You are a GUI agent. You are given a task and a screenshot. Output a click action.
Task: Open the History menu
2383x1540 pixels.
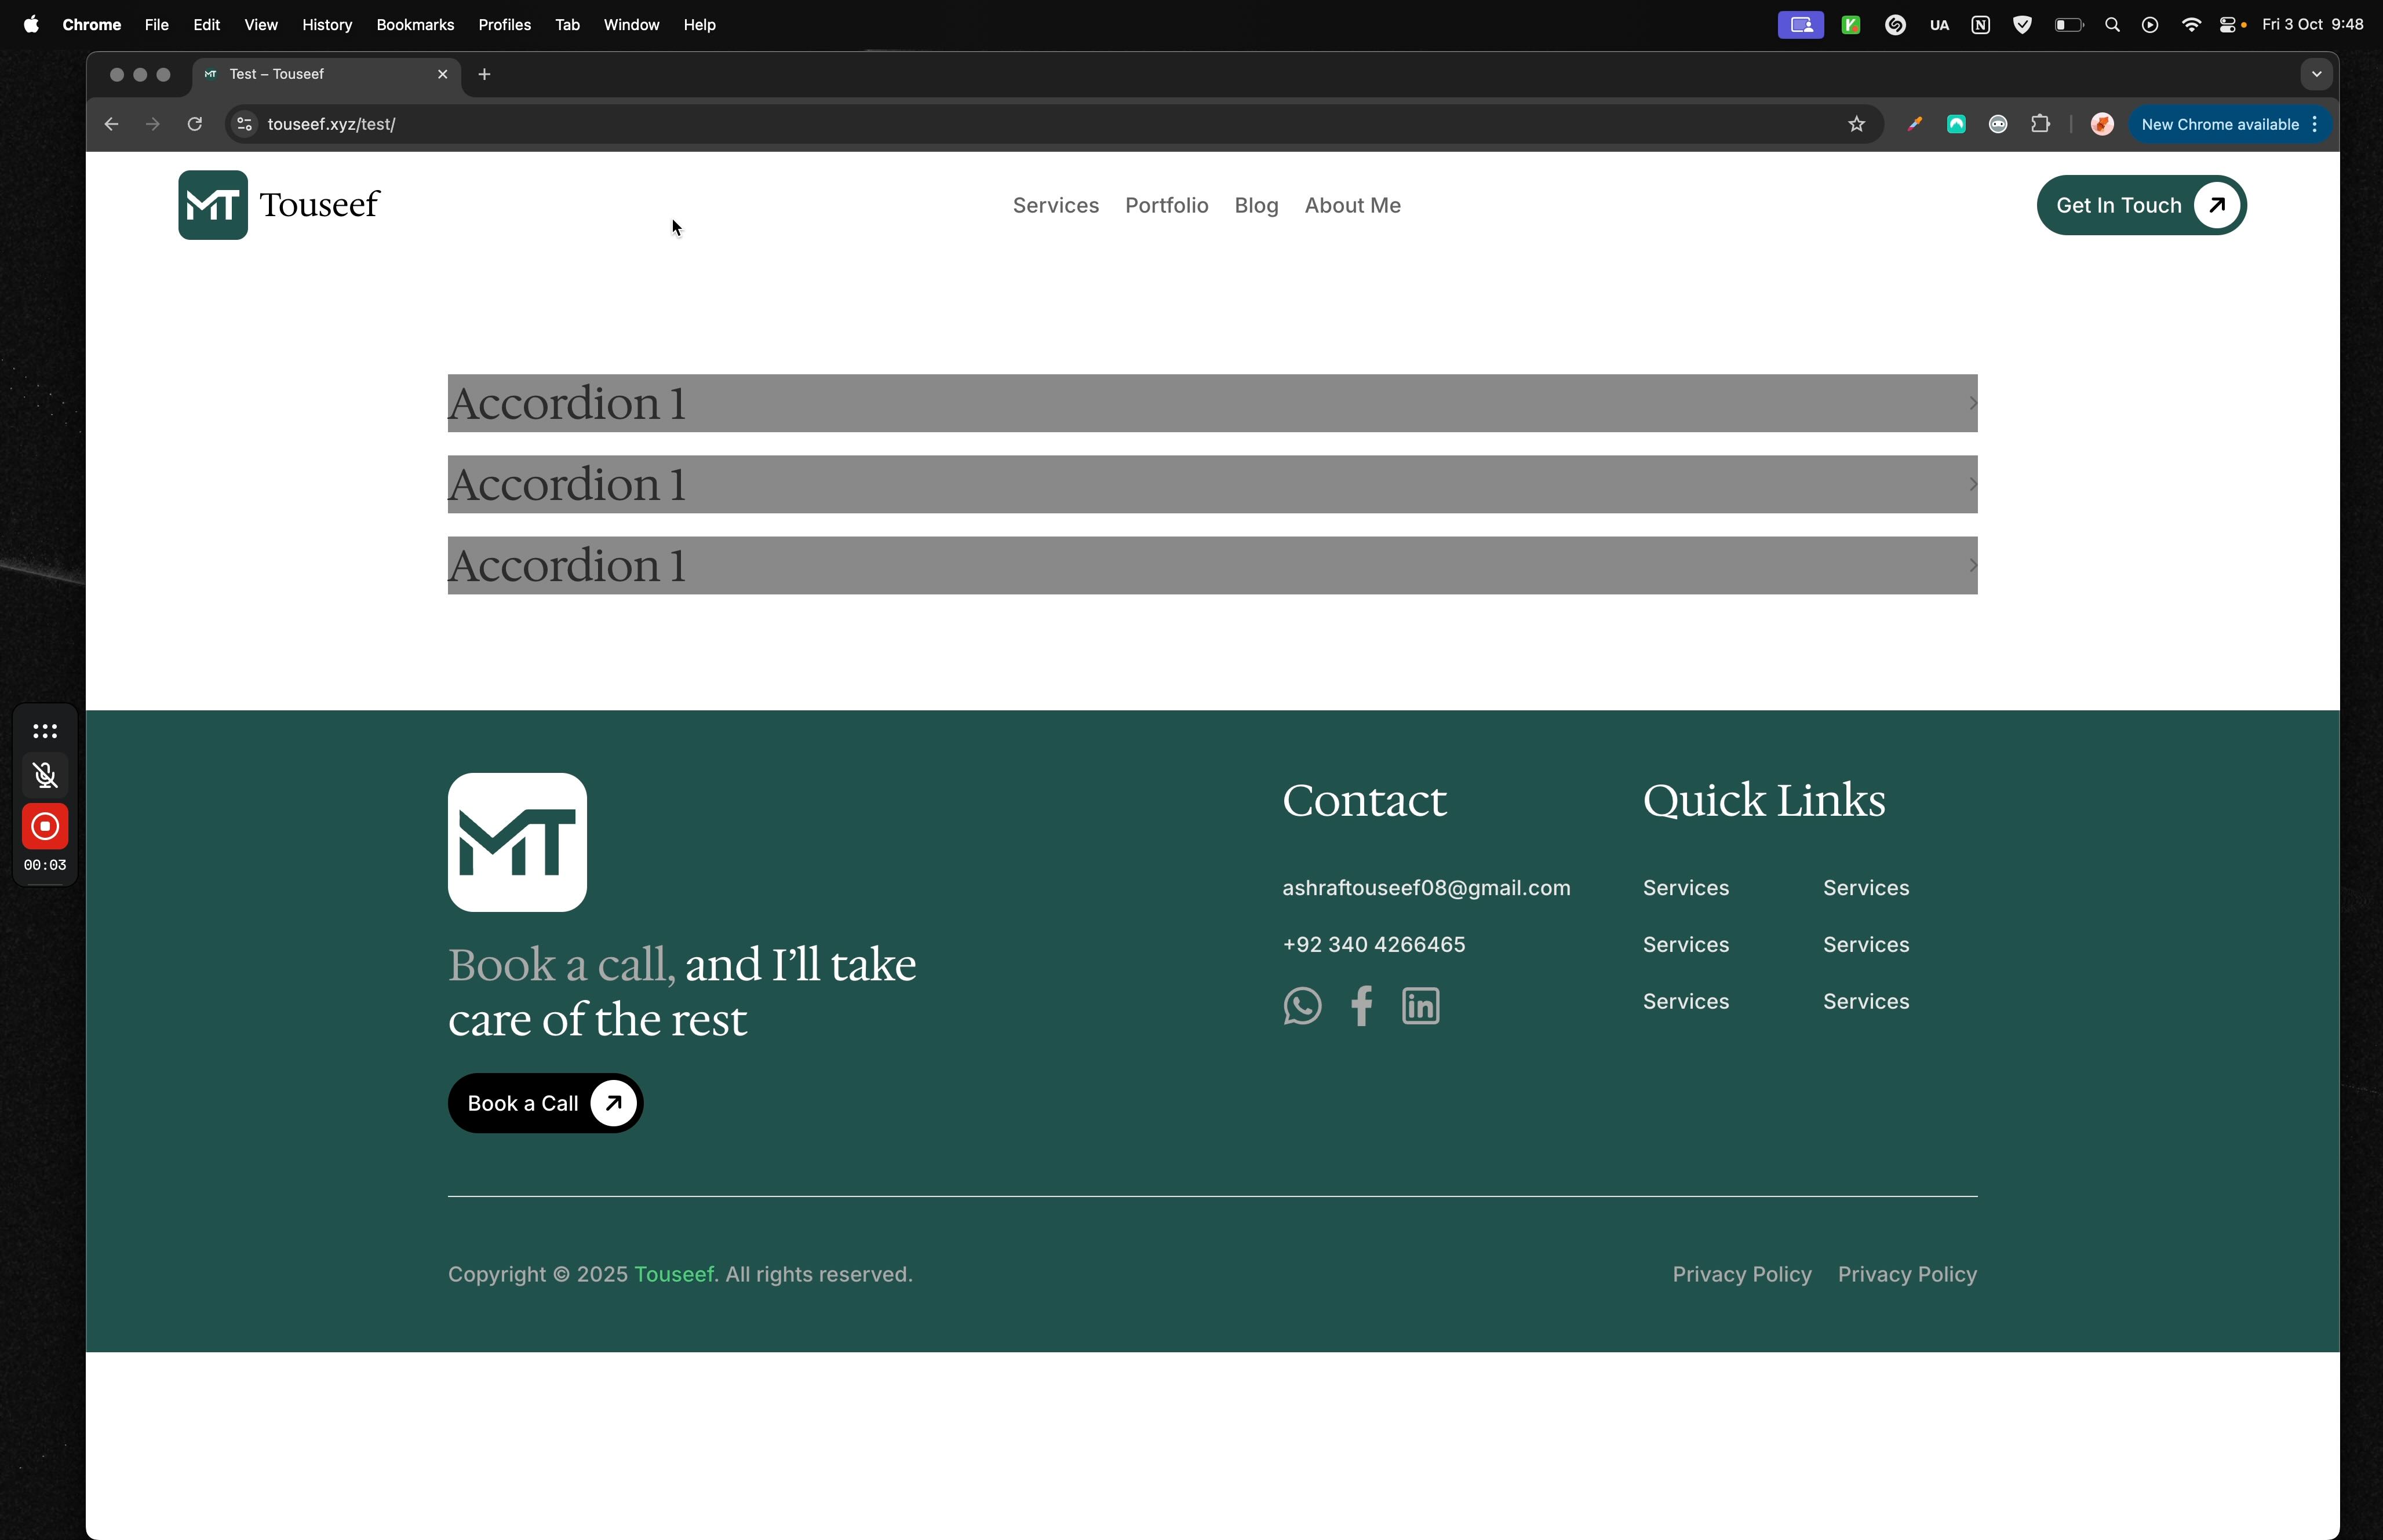(x=327, y=24)
